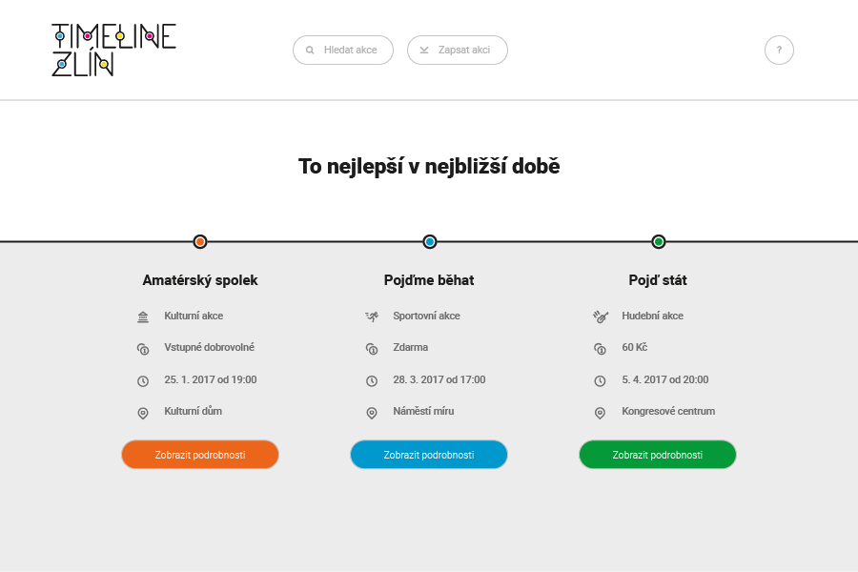858x572 pixels.
Task: Click the Timeline Zlín logo
Action: [113, 50]
